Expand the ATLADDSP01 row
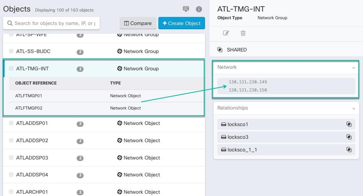The width and height of the screenshot is (363, 196). click(x=11, y=123)
